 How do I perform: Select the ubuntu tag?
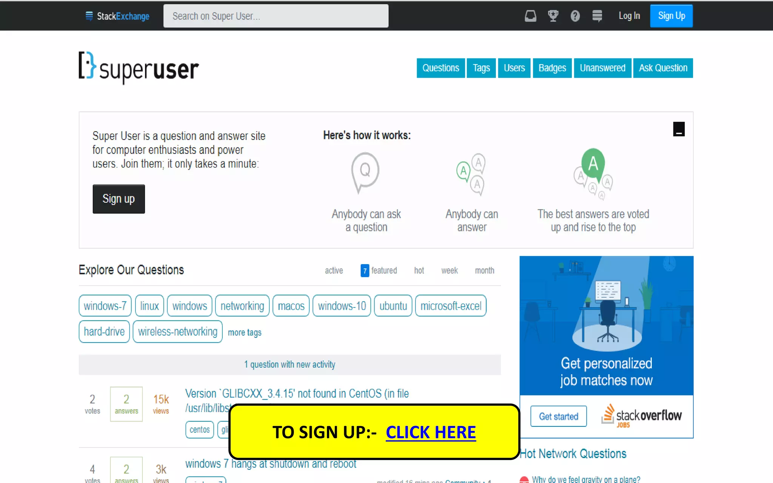pyautogui.click(x=393, y=306)
